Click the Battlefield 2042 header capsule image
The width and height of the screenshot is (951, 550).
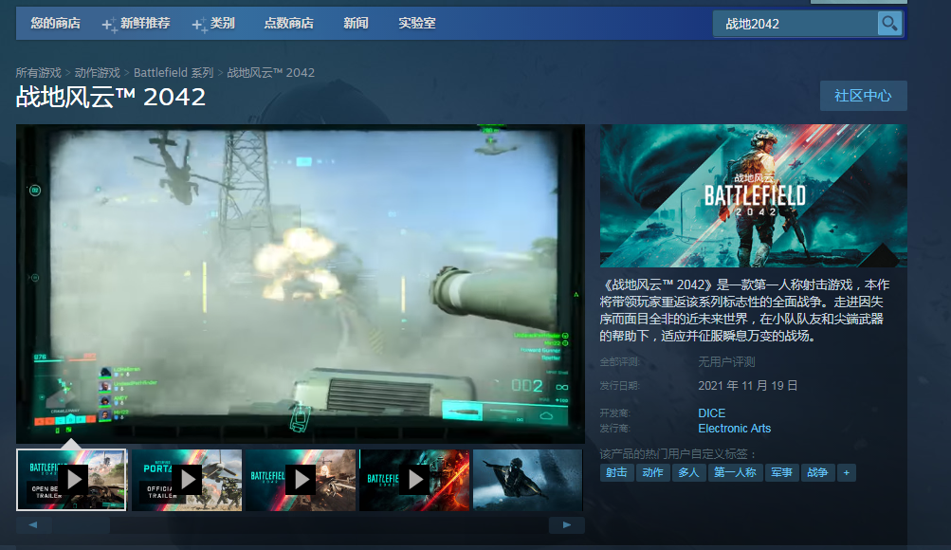[x=753, y=196]
